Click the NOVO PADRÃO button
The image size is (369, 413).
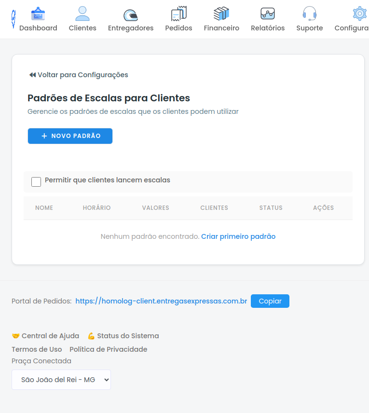[x=70, y=136]
